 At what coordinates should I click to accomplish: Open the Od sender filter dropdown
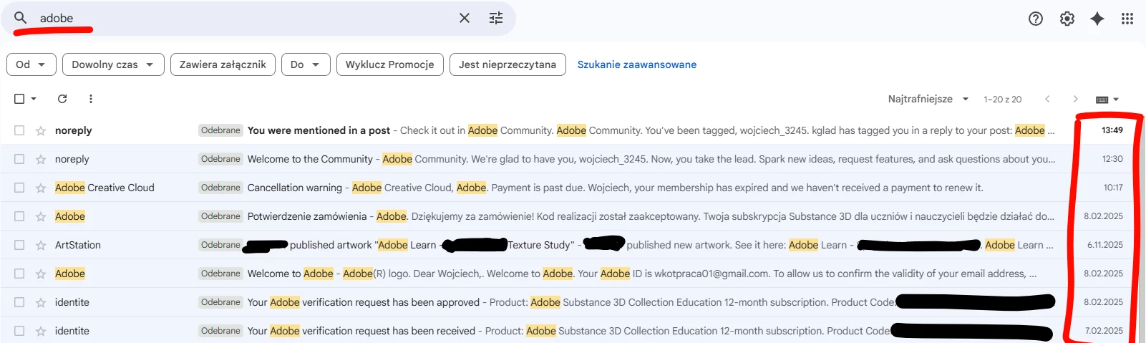pyautogui.click(x=31, y=64)
